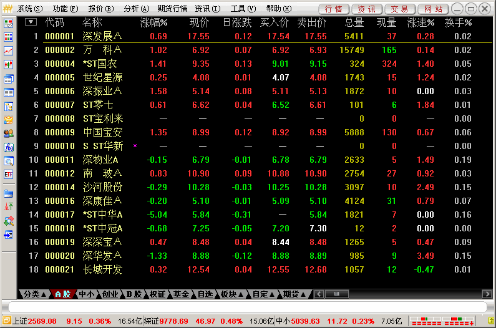Sort by the 涨幅% column header
The width and height of the screenshot is (496, 328).
click(x=153, y=22)
